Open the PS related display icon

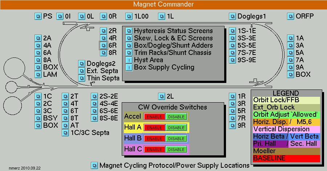point(38,16)
